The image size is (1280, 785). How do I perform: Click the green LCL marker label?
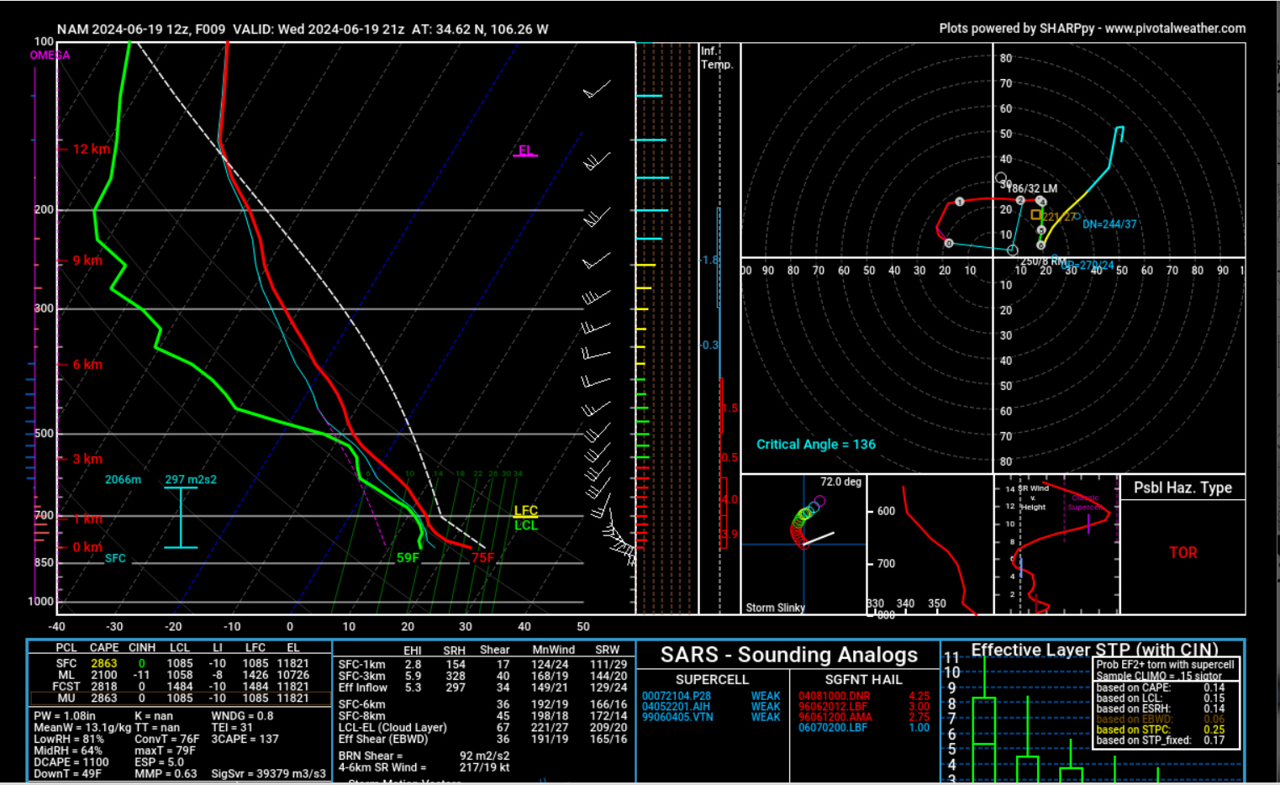[525, 525]
